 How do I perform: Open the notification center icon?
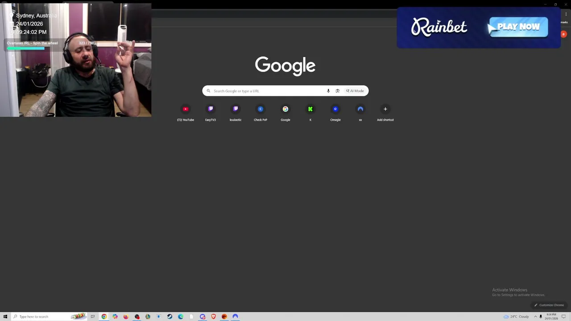click(x=563, y=317)
